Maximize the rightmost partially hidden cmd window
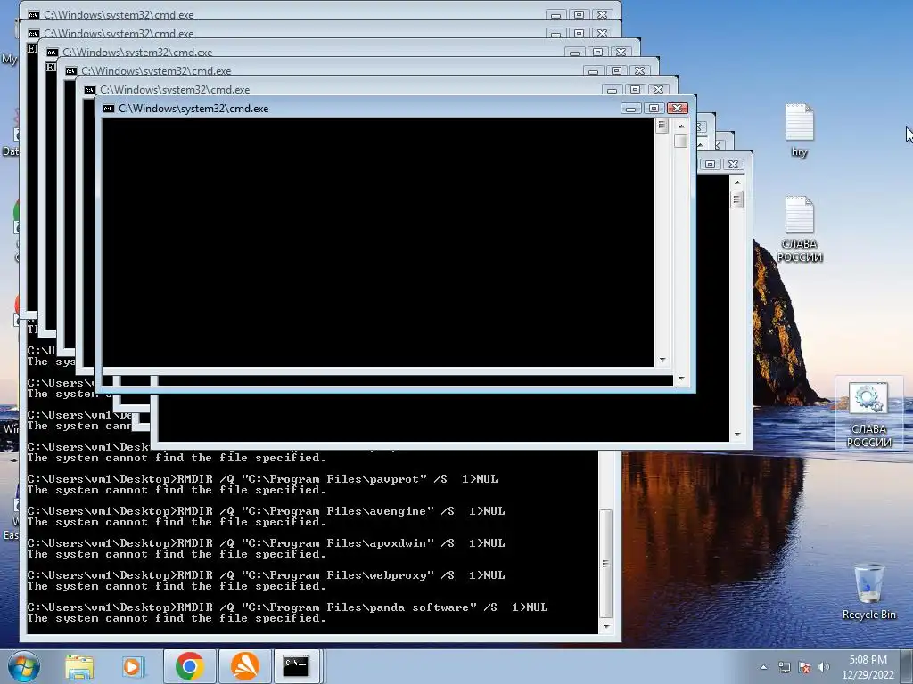Viewport: 913px width, 684px height. click(x=710, y=165)
